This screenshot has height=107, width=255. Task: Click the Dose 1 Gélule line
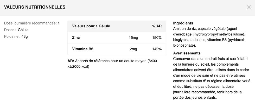(16, 30)
